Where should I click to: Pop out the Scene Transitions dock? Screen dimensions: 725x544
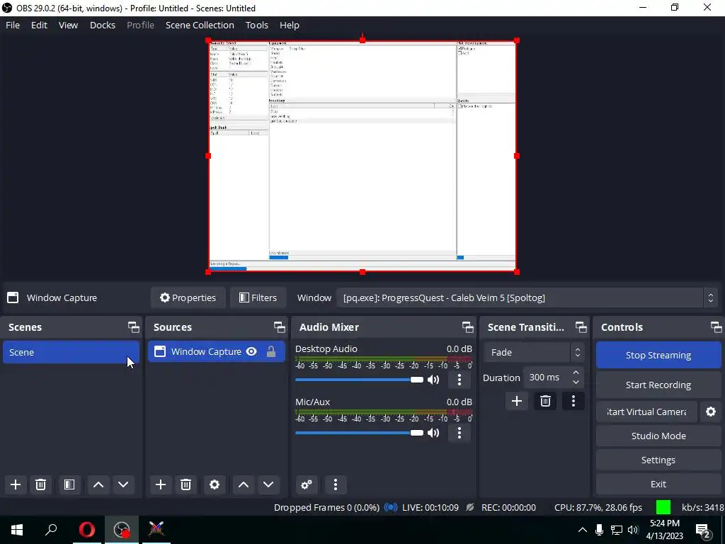pos(581,327)
